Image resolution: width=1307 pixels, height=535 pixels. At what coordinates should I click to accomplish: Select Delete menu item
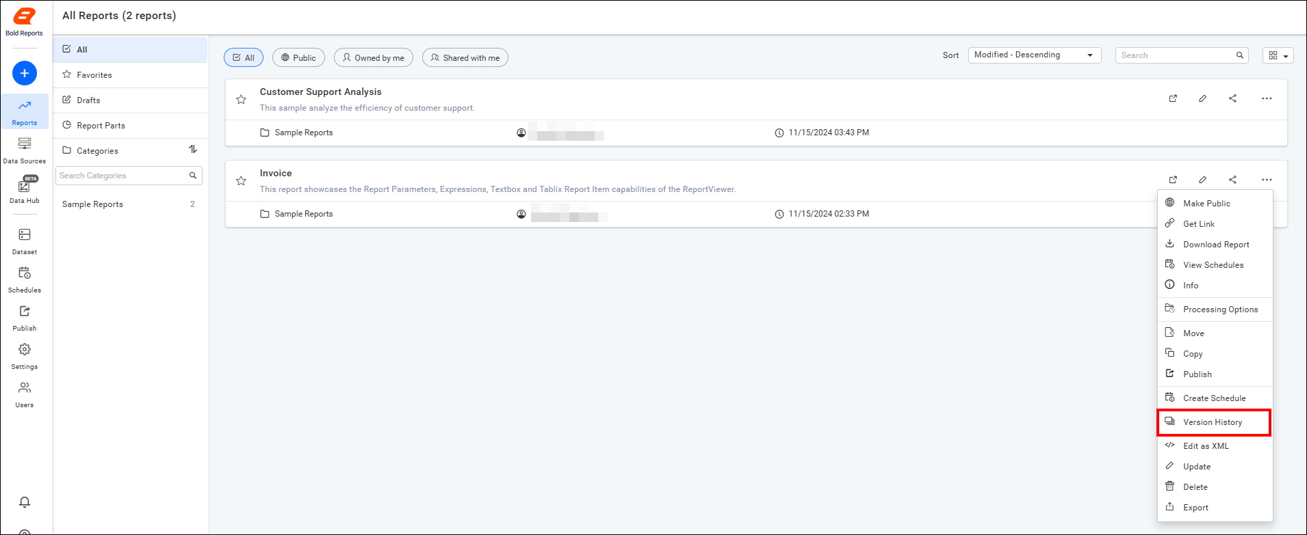click(1215, 487)
